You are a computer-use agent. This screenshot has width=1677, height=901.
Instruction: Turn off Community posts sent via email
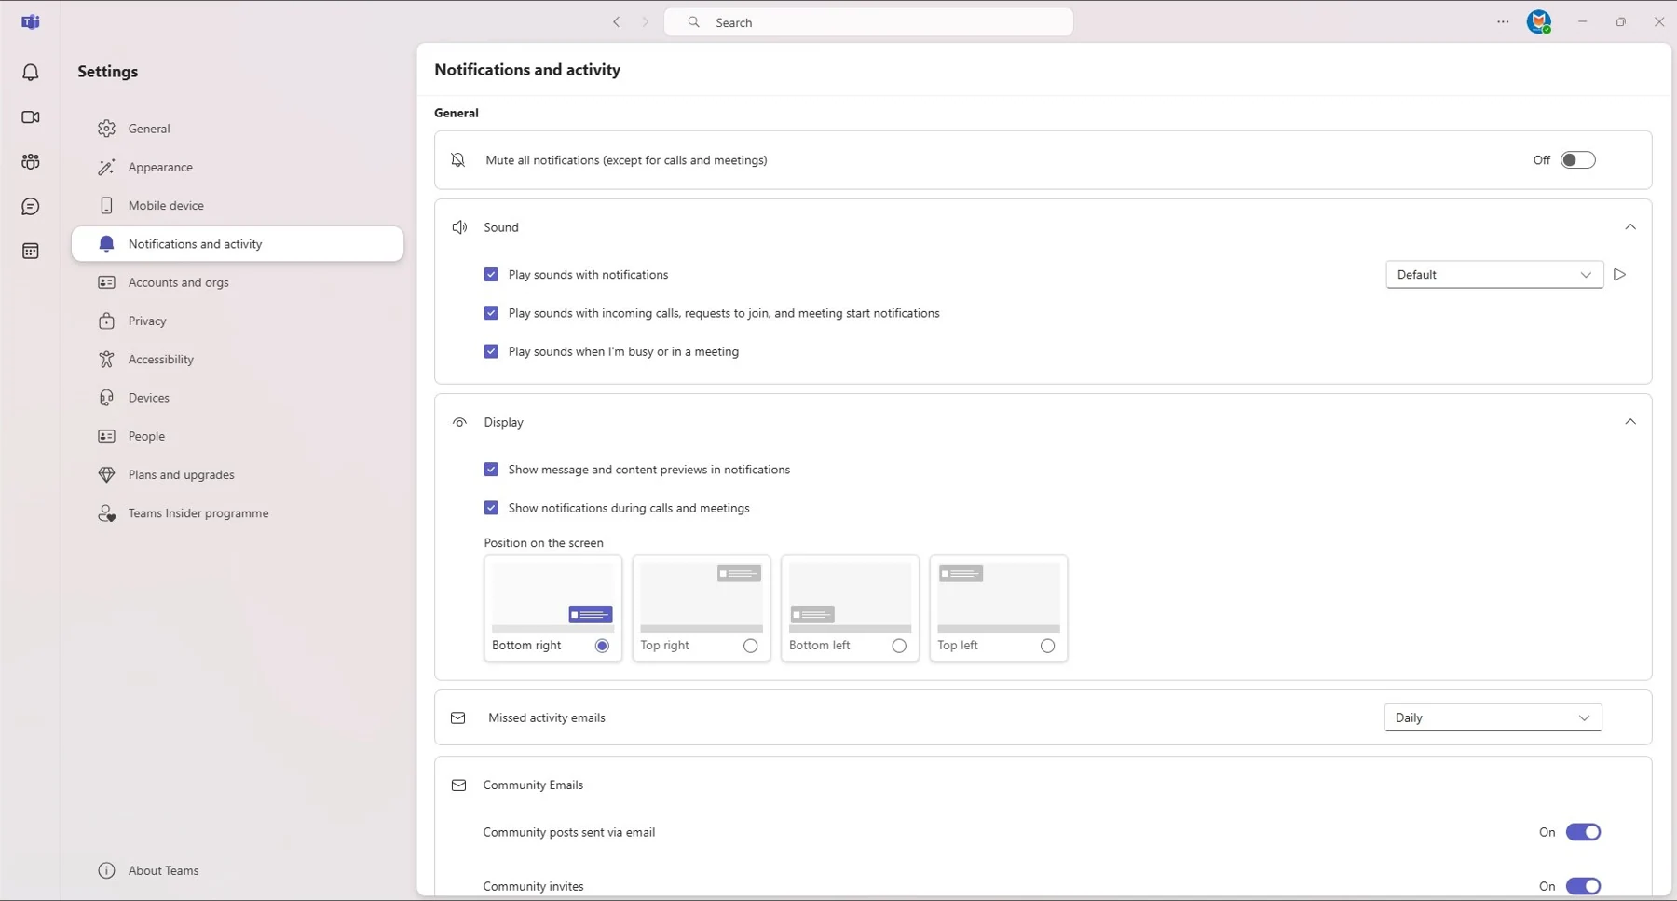(1583, 832)
